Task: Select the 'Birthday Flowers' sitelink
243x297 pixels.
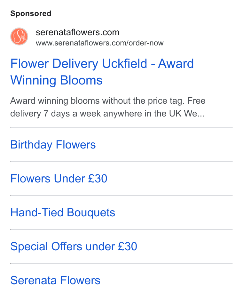Action: (x=53, y=145)
